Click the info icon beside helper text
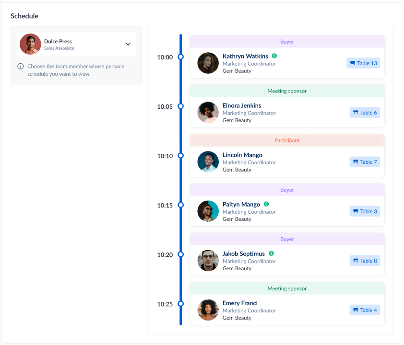 (21, 67)
